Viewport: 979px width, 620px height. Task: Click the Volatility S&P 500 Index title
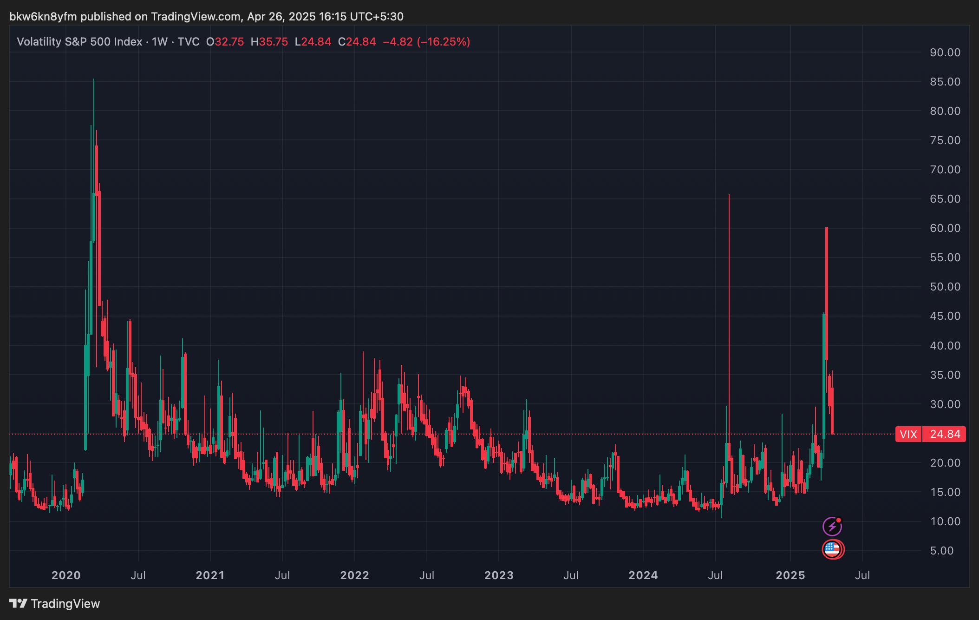click(79, 42)
